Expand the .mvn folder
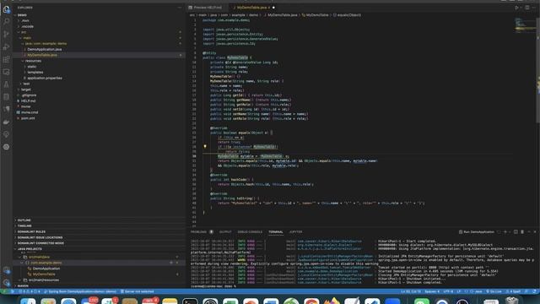 [x=24, y=20]
